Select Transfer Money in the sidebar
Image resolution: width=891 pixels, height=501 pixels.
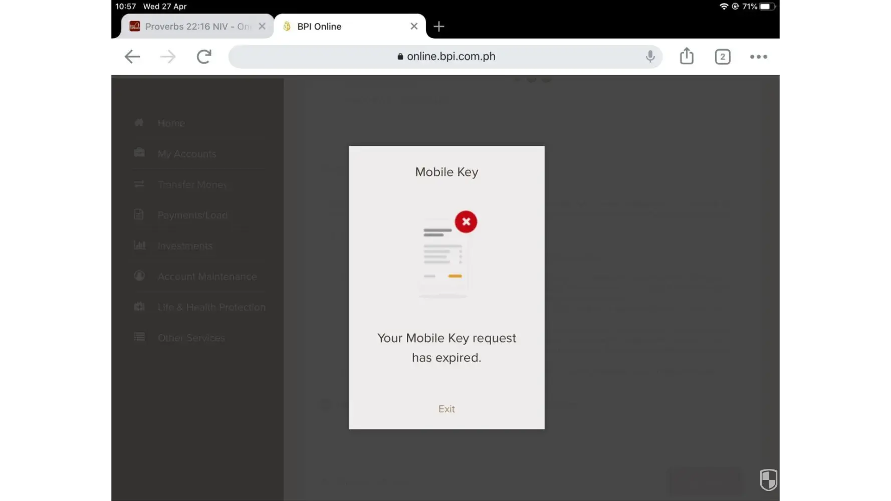pos(192,184)
